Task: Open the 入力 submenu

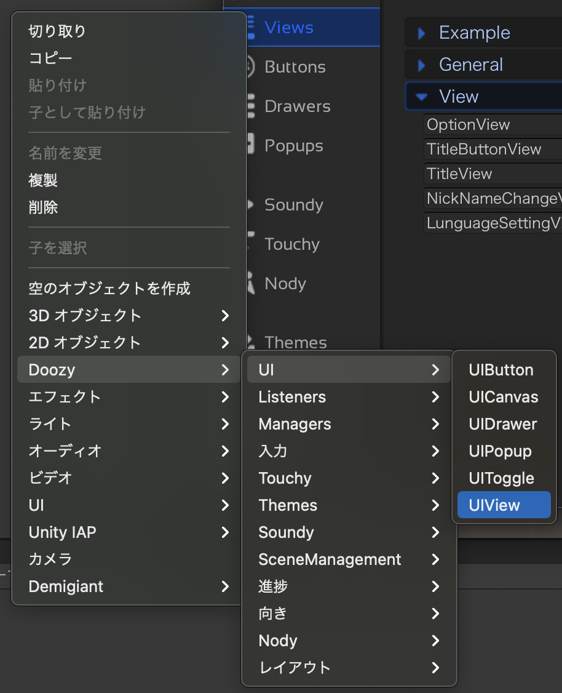Action: click(x=349, y=451)
